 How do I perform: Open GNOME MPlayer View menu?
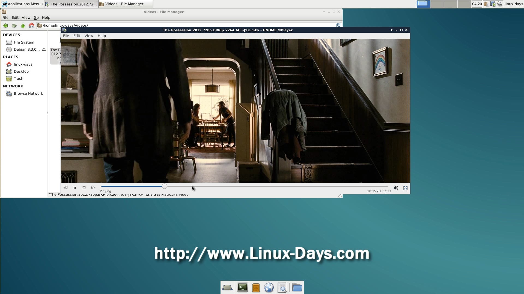(89, 36)
